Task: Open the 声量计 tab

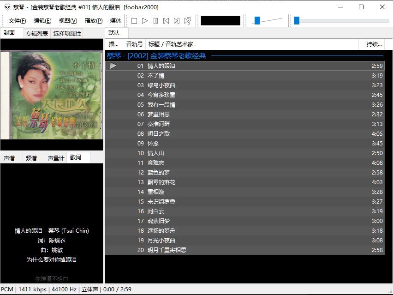Action: [56, 158]
